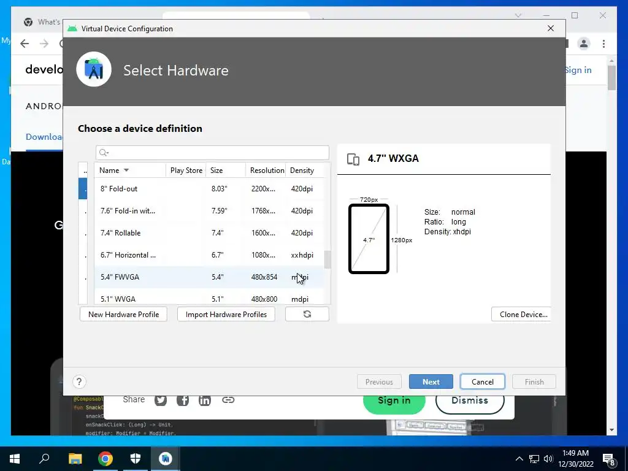Image resolution: width=628 pixels, height=471 pixels.
Task: Click the Facebook share icon on the webpage
Action: tap(183, 400)
